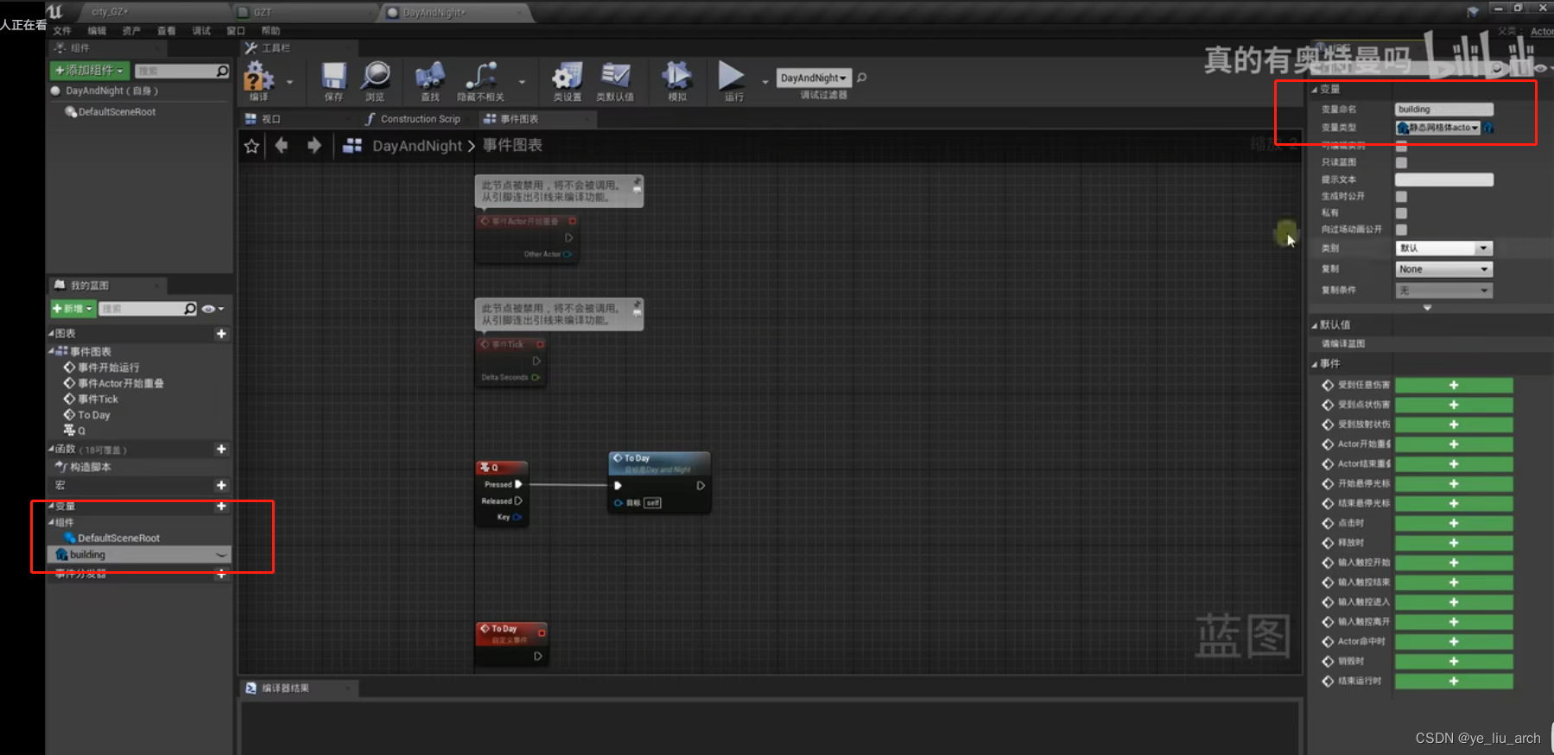Collapse the 事件 section in details
1554x755 pixels.
tap(1315, 364)
